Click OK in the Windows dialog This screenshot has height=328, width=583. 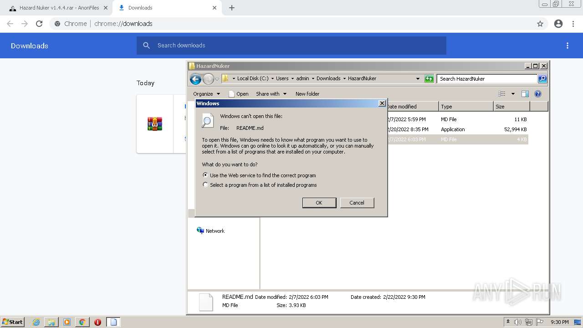[x=319, y=203]
